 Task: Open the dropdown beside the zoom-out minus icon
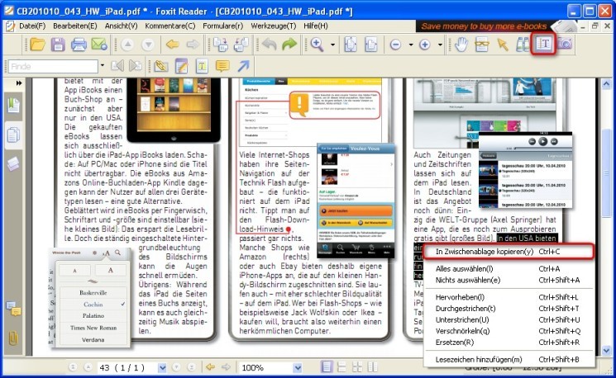click(x=411, y=45)
